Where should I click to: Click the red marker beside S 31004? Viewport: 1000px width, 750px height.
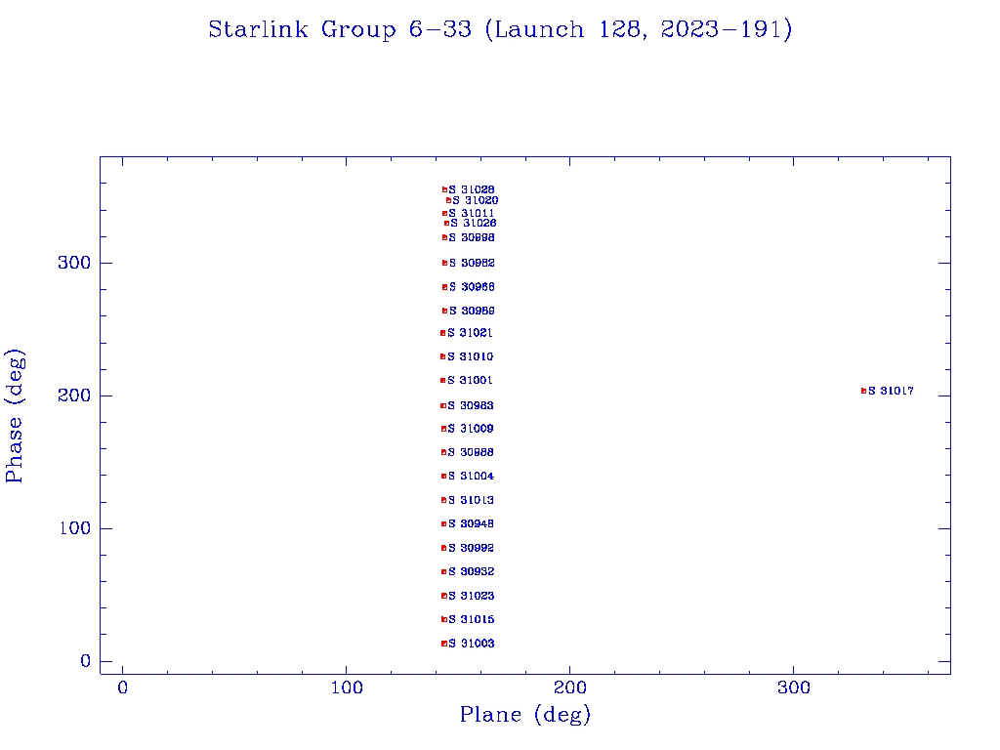pos(444,476)
